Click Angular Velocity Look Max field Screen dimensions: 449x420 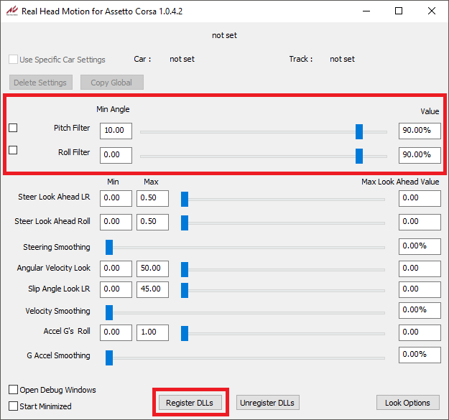152,269
